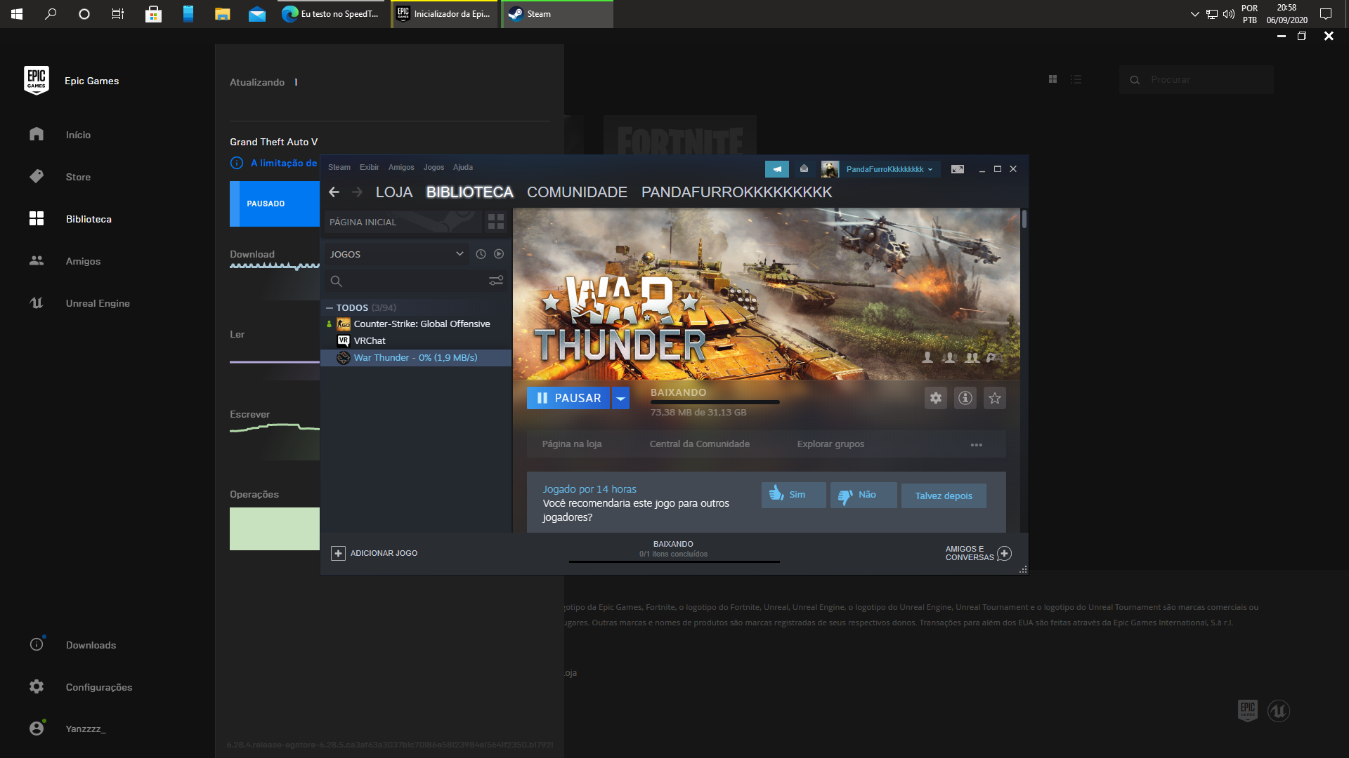The image size is (1349, 758).
Task: Click the Epic Procurar search field
Action: point(1197,79)
